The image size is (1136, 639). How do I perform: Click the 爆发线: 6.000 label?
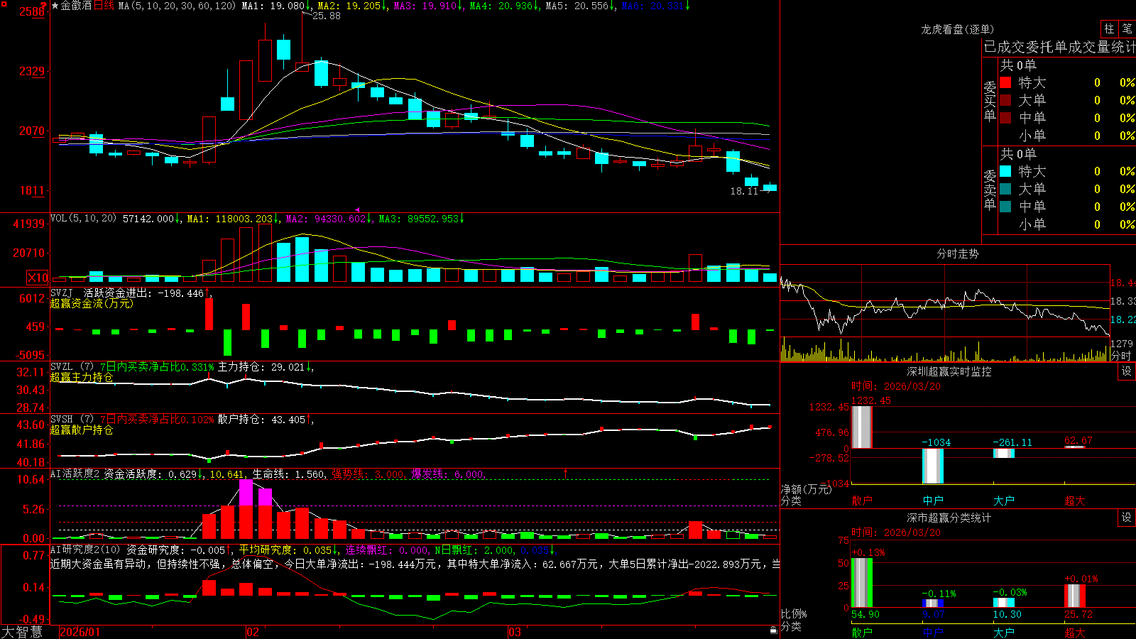coord(447,474)
